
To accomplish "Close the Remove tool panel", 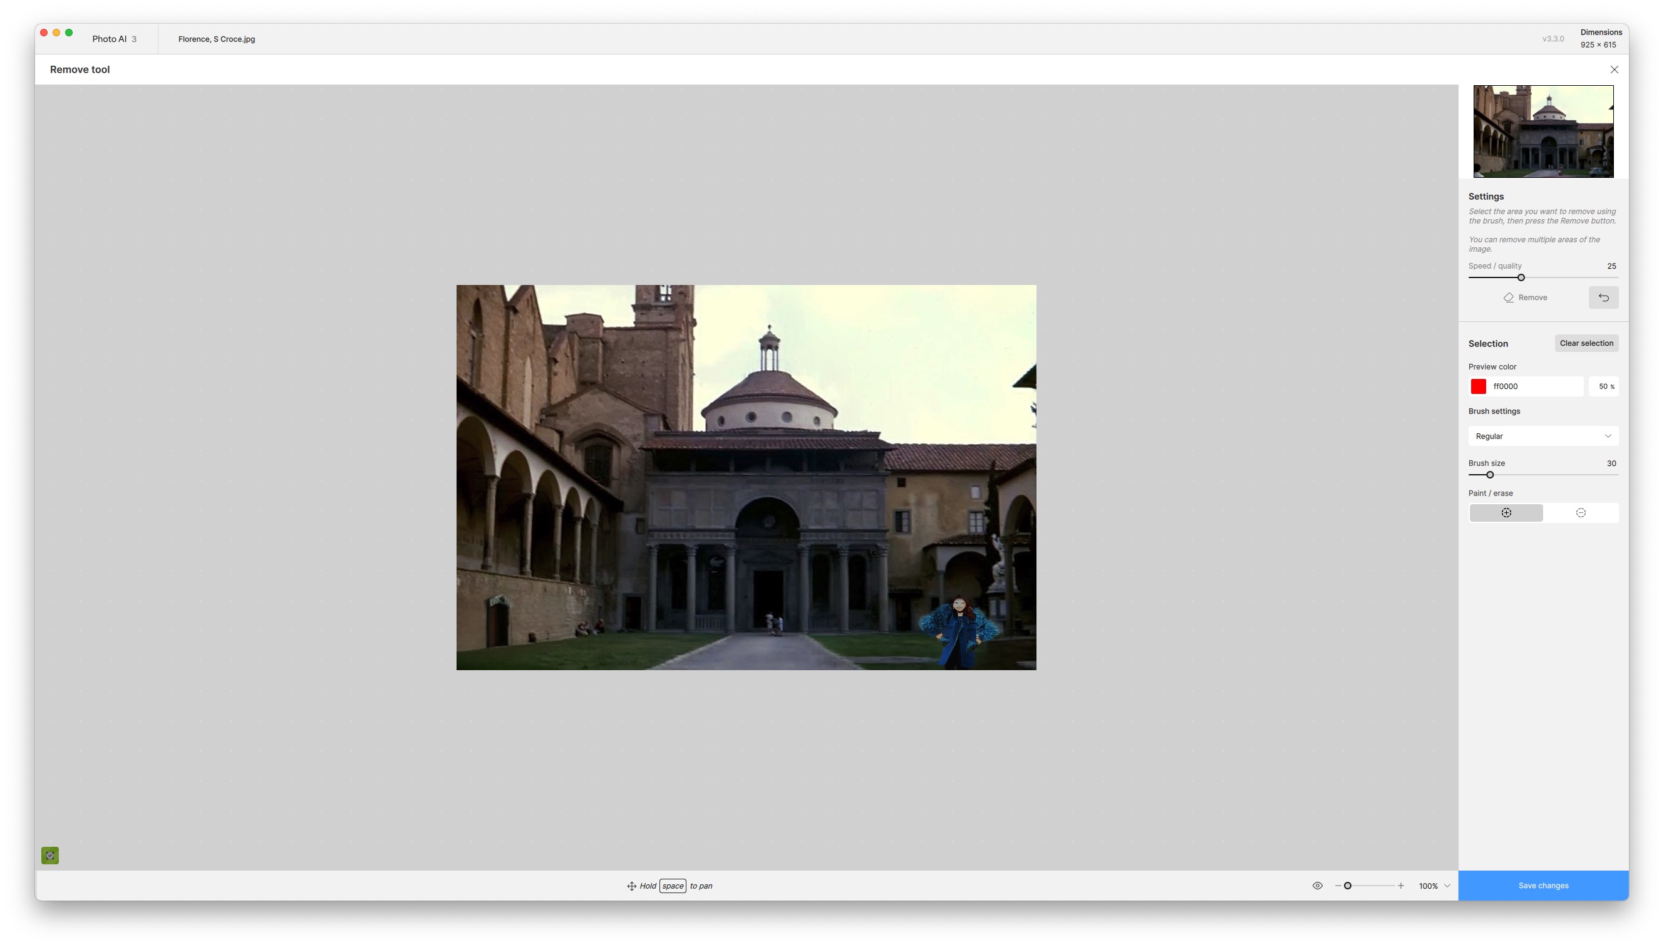I will 1614,70.
